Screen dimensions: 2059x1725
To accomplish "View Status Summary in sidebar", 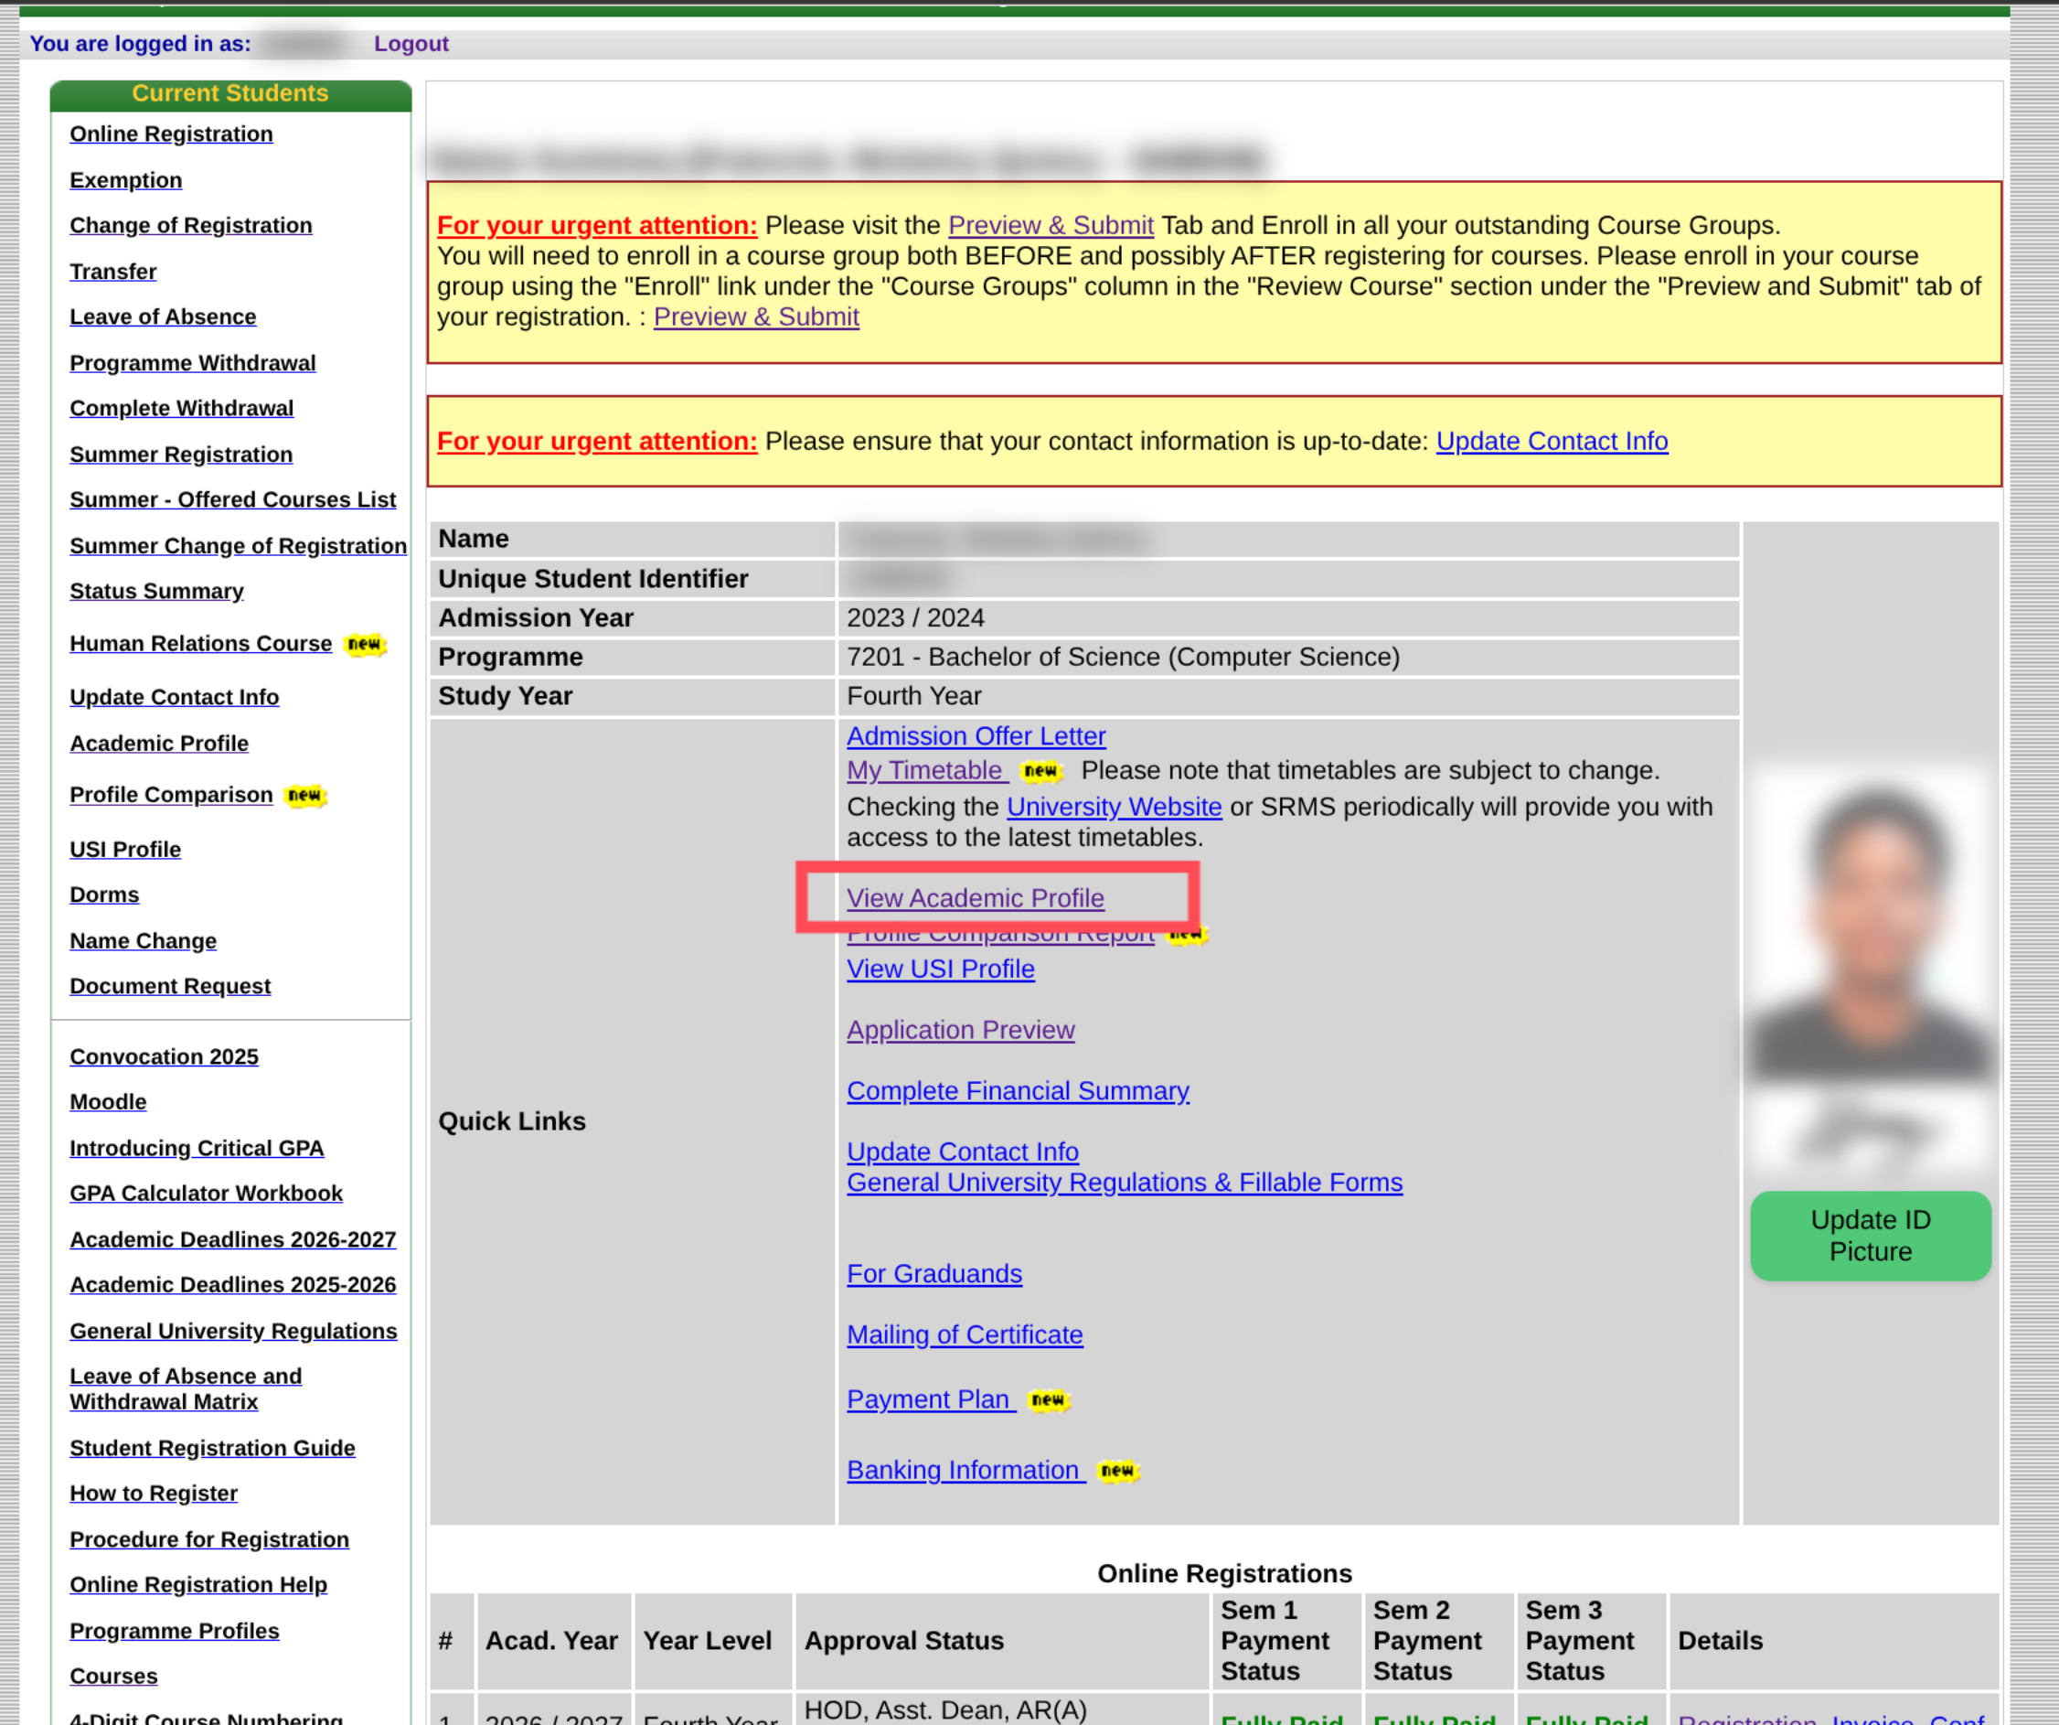I will [x=157, y=590].
